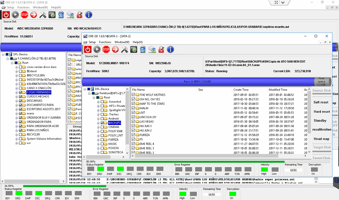
Task: Open the blue info icon in SATA 0 toolbar
Action: [89, 15]
